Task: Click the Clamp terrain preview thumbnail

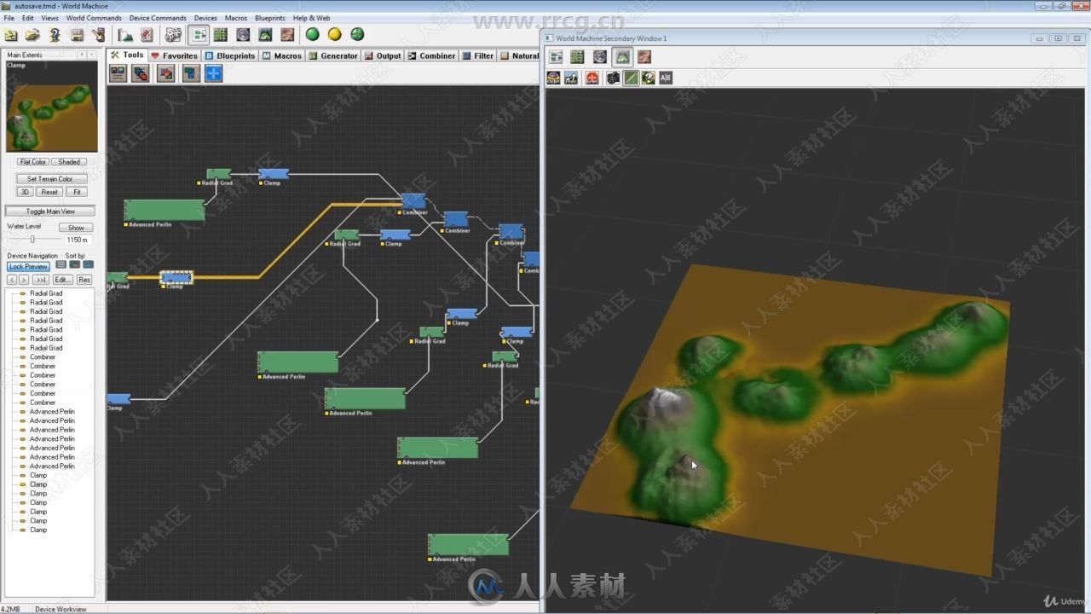Action: 52,107
